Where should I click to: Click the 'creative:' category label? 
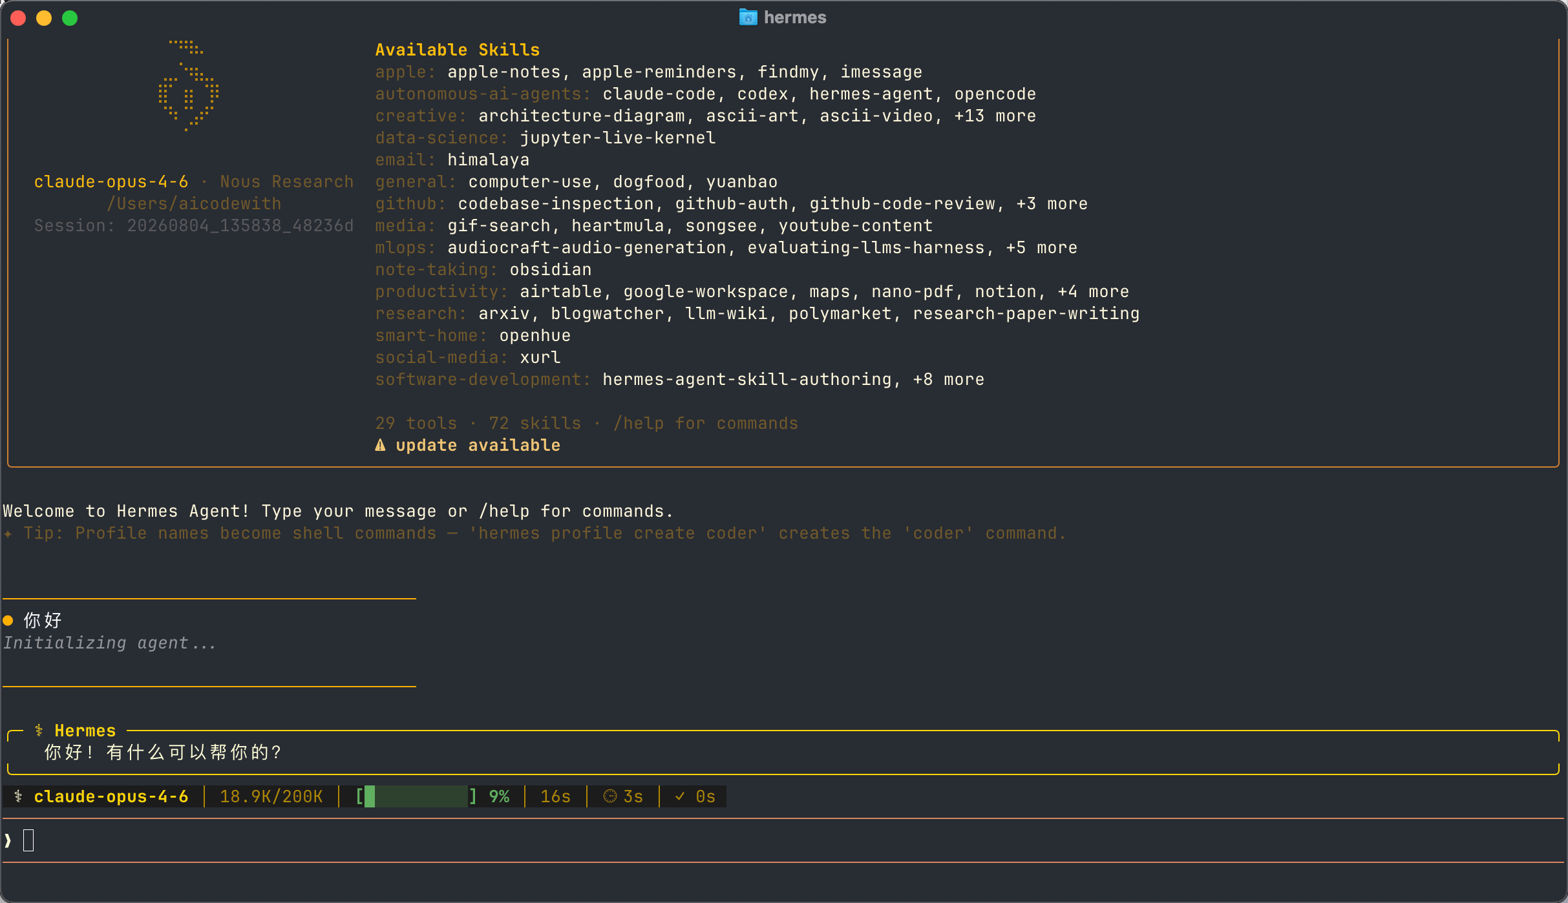click(421, 116)
